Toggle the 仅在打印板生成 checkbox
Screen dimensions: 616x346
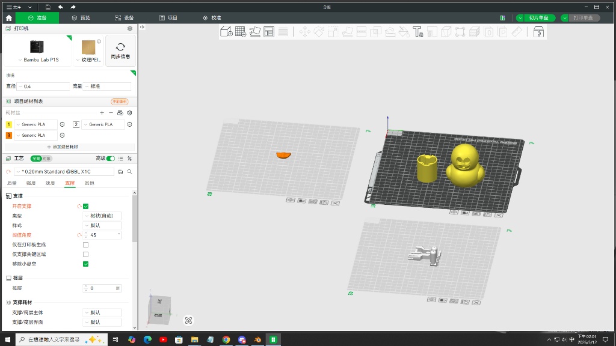85,245
